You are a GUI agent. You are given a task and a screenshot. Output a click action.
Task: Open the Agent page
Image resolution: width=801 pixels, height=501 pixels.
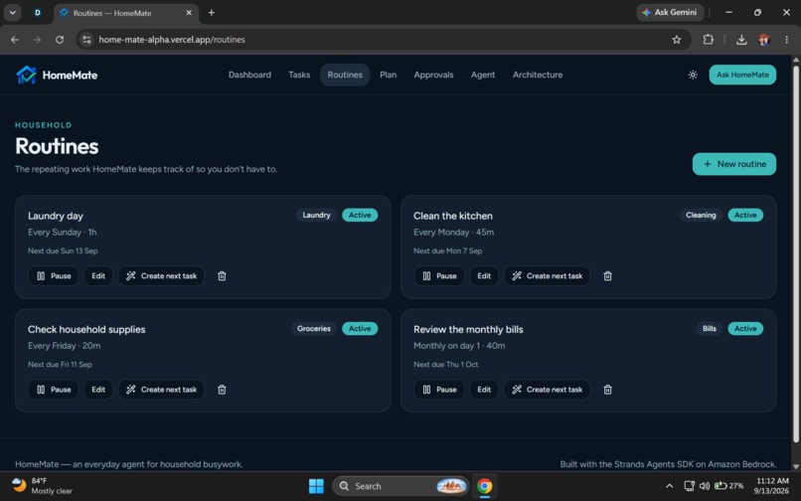pos(483,75)
